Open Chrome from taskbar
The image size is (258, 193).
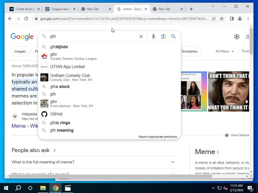(55, 188)
